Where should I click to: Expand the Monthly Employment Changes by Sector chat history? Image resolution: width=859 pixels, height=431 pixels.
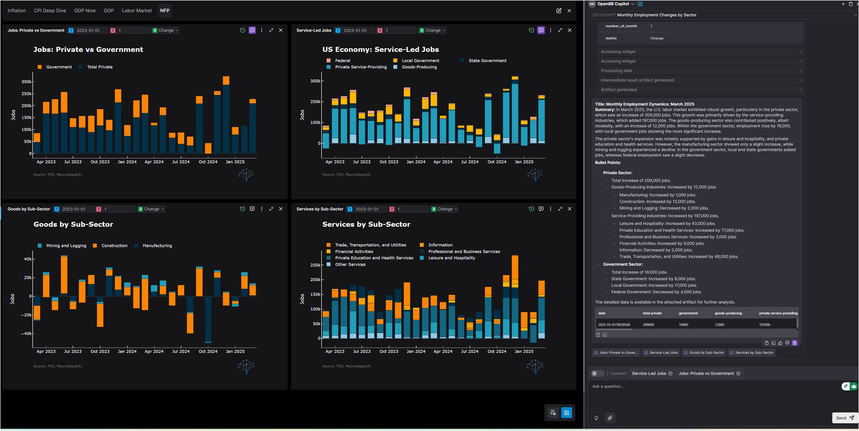tap(723, 15)
